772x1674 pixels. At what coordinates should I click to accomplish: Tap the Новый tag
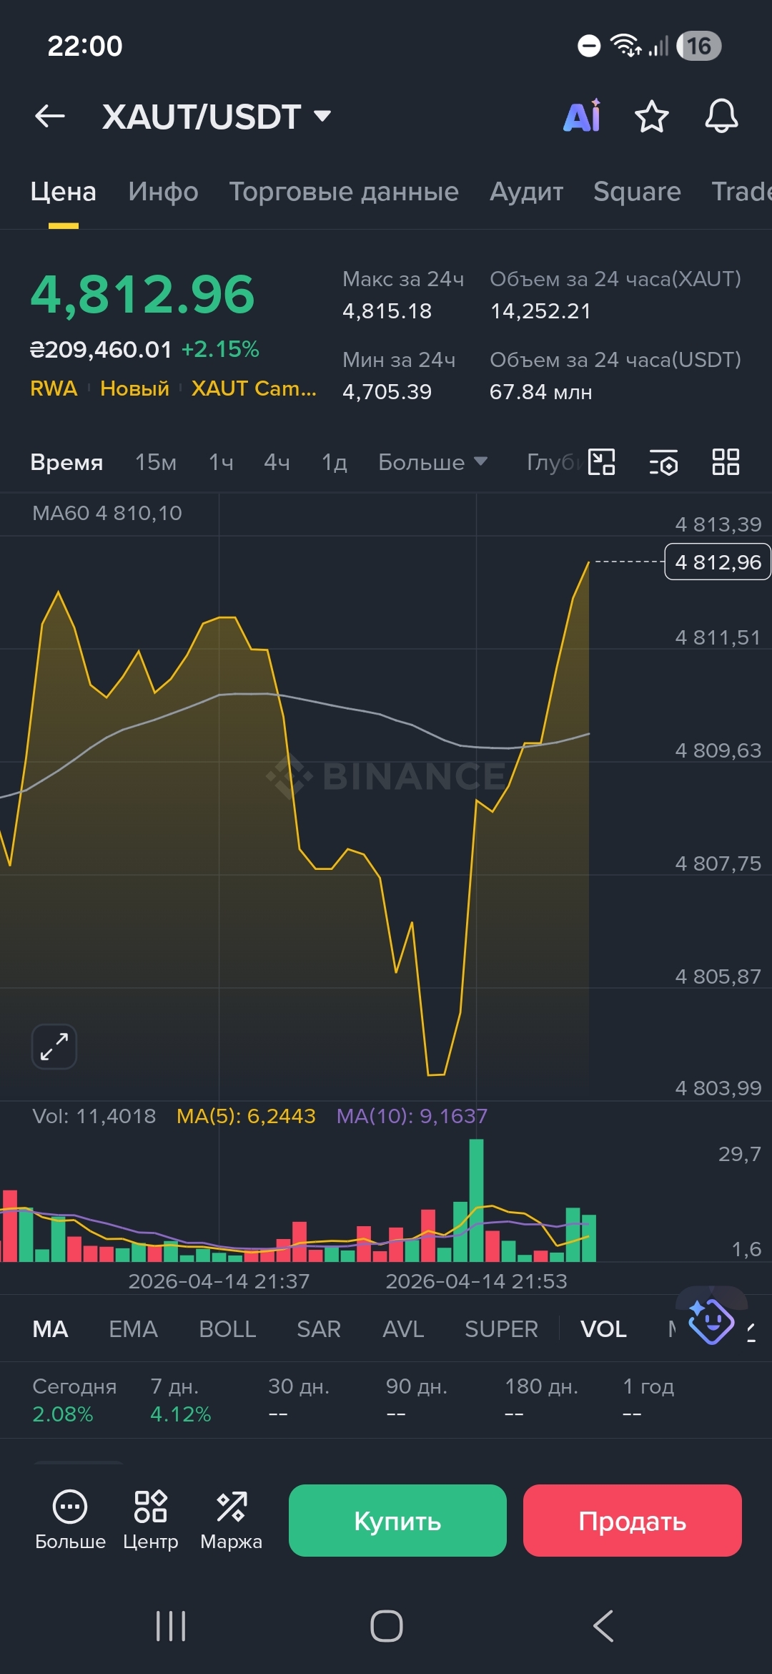coord(134,388)
